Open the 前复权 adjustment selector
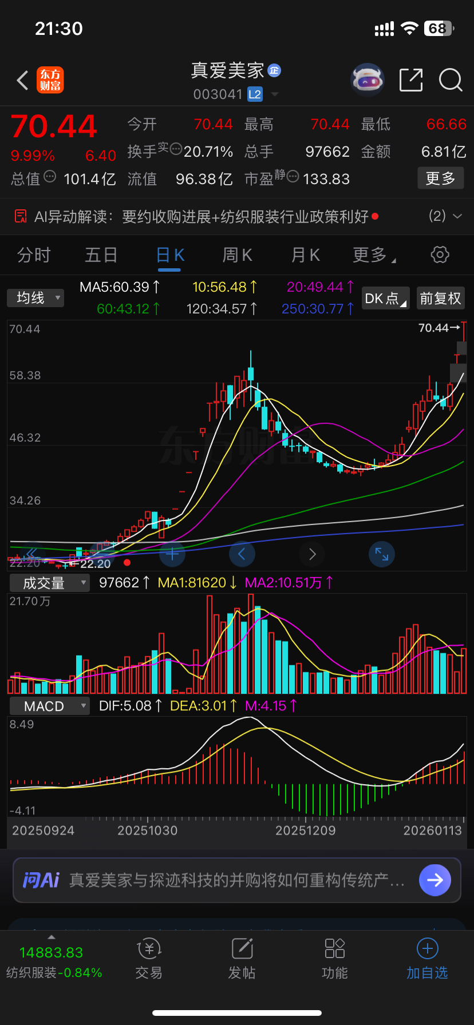The width and height of the screenshot is (474, 1025). (440, 299)
